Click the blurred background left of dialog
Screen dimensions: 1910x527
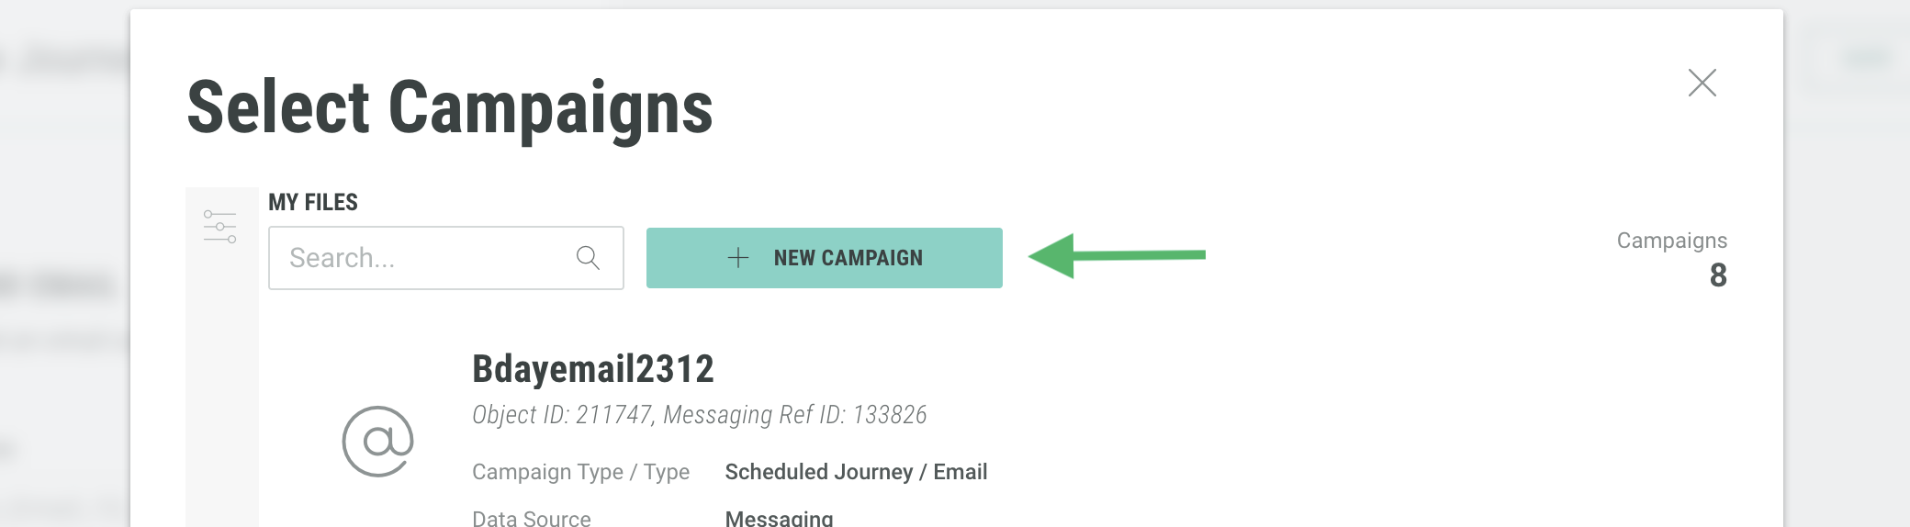64,275
